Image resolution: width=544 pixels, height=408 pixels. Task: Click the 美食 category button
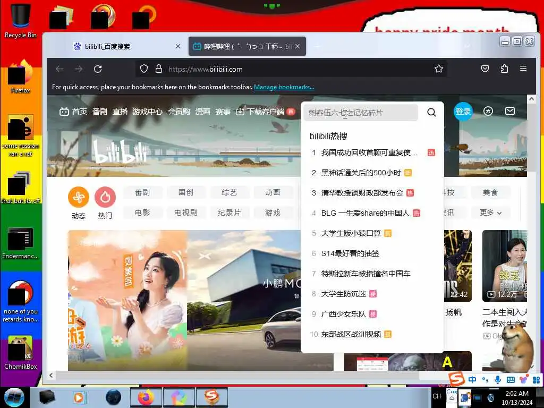(x=490, y=192)
